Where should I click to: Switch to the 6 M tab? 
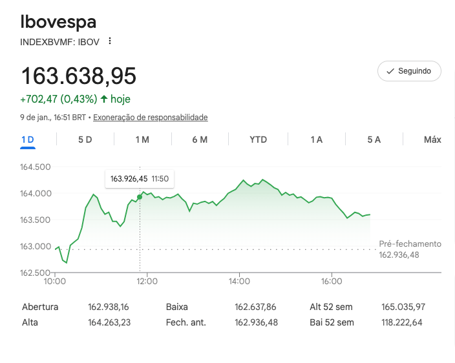click(200, 140)
